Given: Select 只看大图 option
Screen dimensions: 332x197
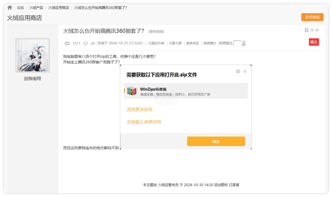Looking at the screenshot, I should (x=175, y=43).
